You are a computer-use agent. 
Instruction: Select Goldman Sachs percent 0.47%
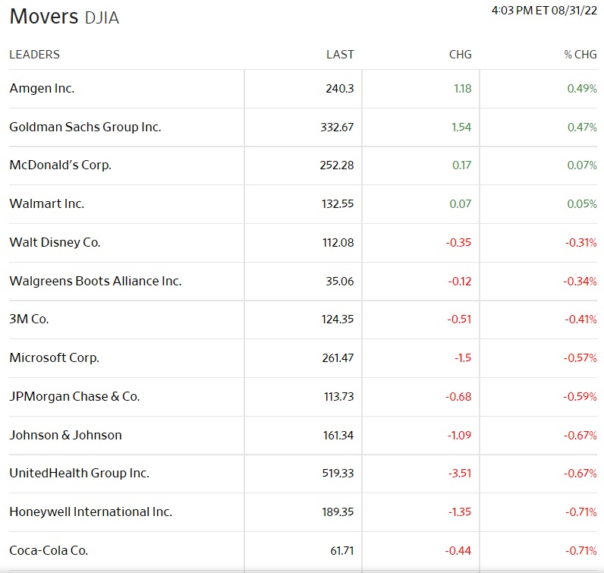pos(582,127)
